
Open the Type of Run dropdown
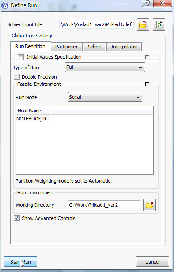click(x=105, y=67)
